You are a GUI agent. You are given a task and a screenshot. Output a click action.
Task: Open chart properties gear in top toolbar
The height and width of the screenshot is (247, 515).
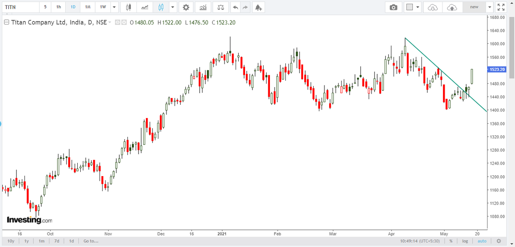185,7
